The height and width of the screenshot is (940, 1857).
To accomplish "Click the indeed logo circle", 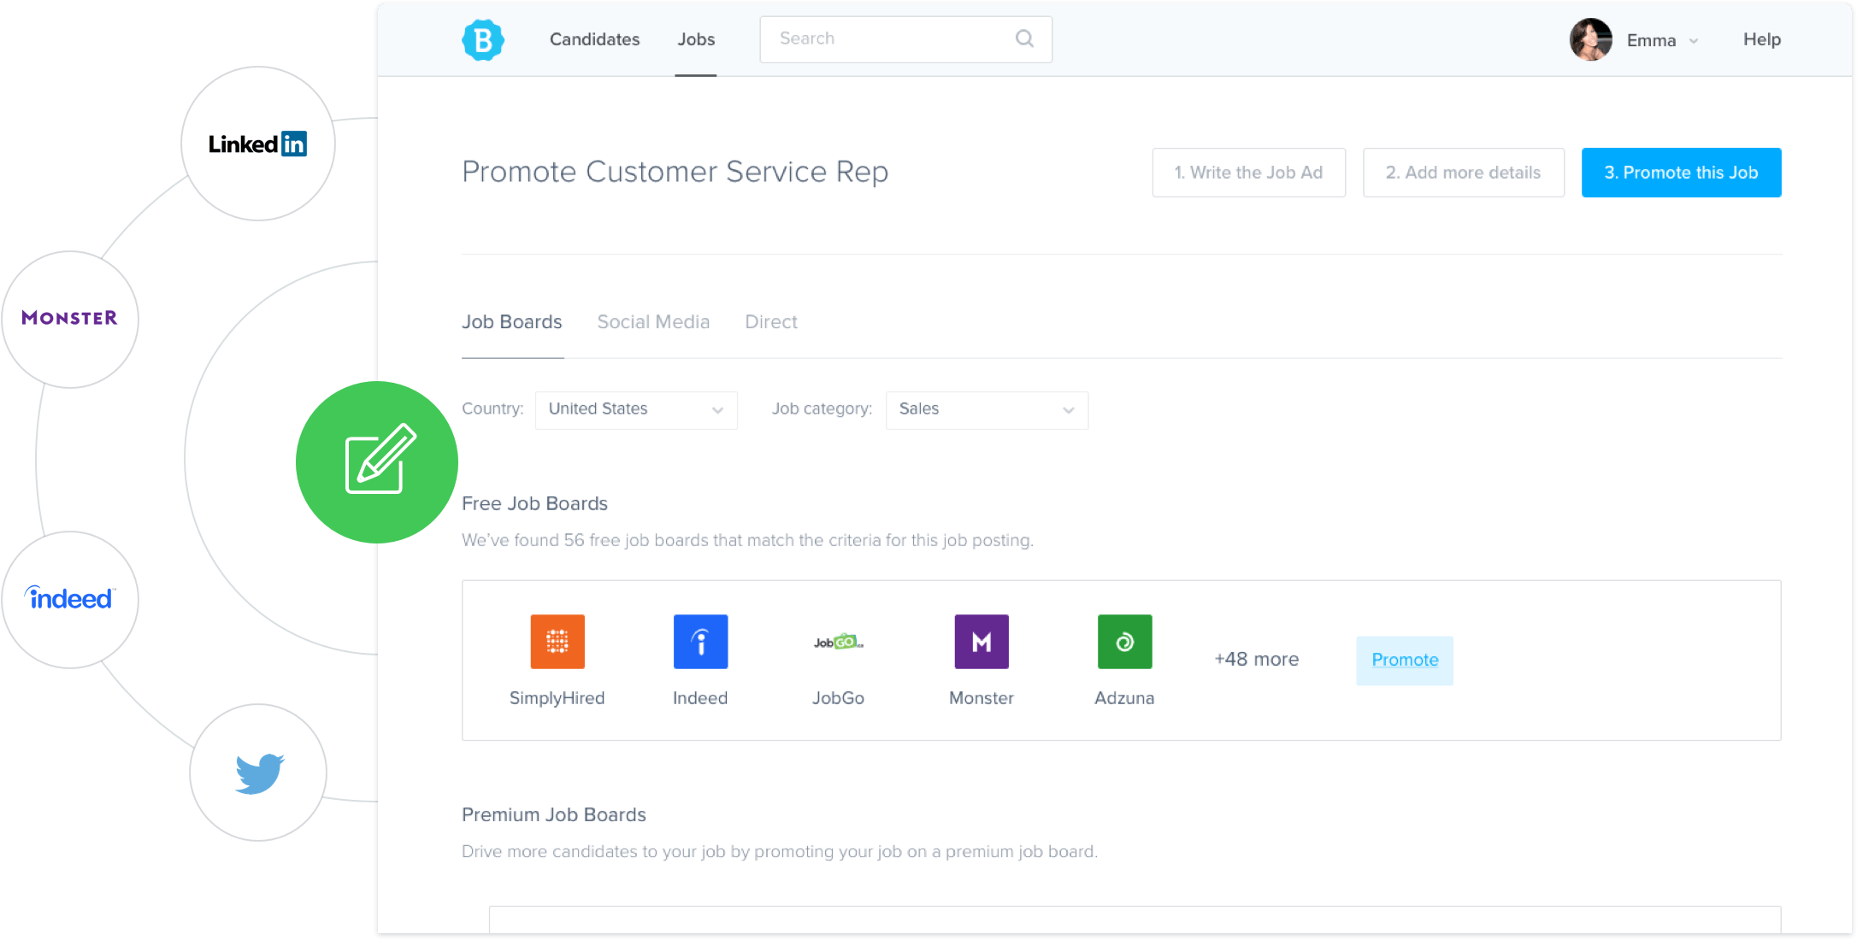I will pyautogui.click(x=70, y=599).
